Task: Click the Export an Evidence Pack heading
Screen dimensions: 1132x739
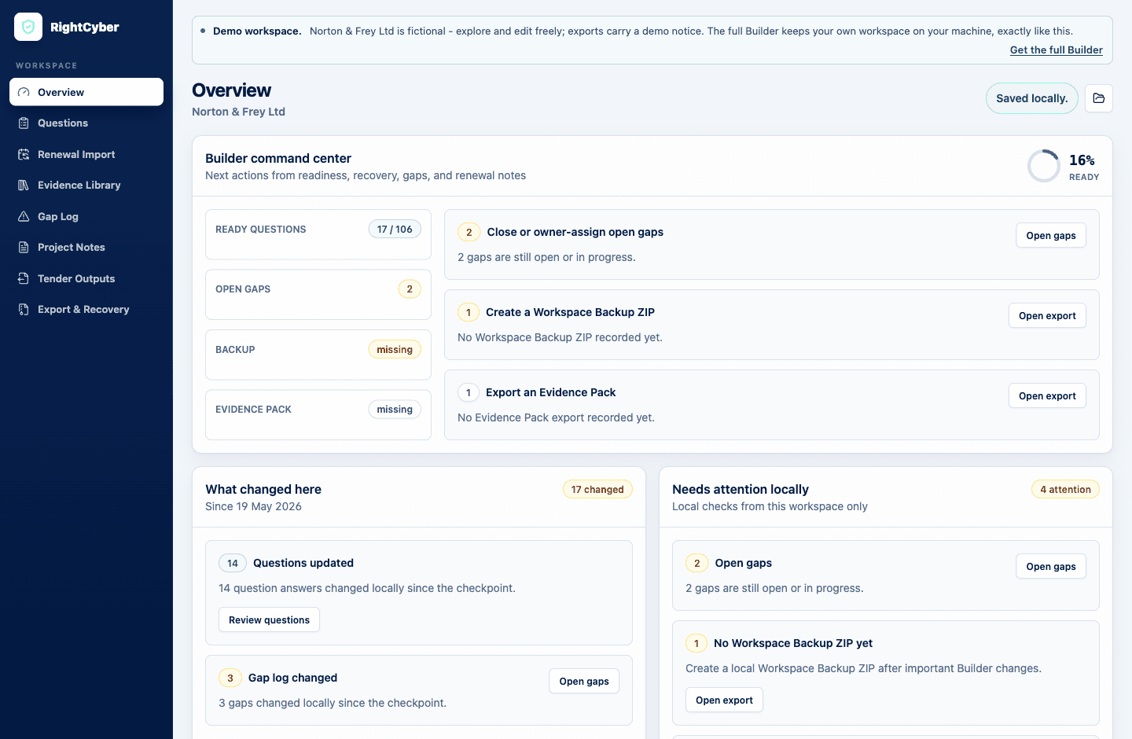Action: (x=550, y=392)
